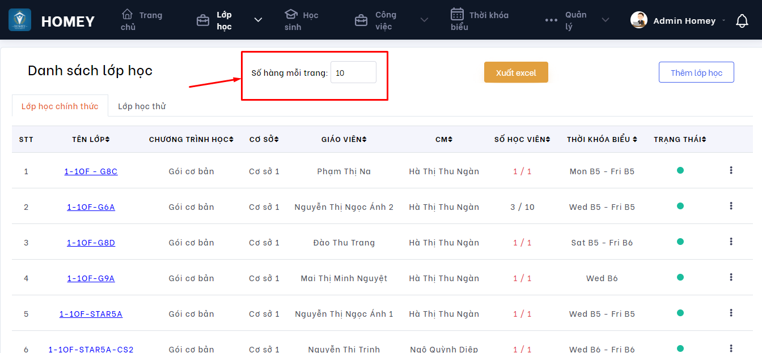The image size is (762, 353).
Task: Click the Trang chủ home icon
Action: click(128, 14)
